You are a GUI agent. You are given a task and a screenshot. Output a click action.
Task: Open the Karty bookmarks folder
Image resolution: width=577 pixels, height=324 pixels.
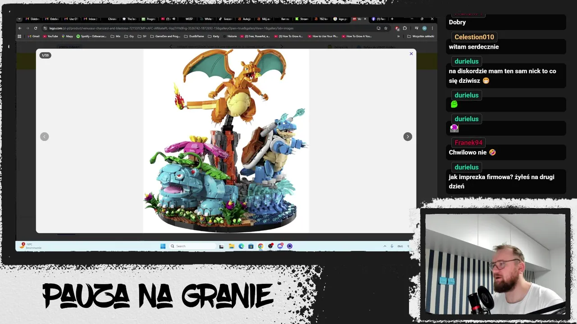[x=214, y=36]
